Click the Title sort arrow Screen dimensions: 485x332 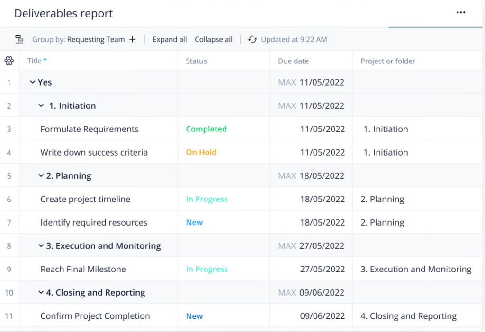[46, 60]
